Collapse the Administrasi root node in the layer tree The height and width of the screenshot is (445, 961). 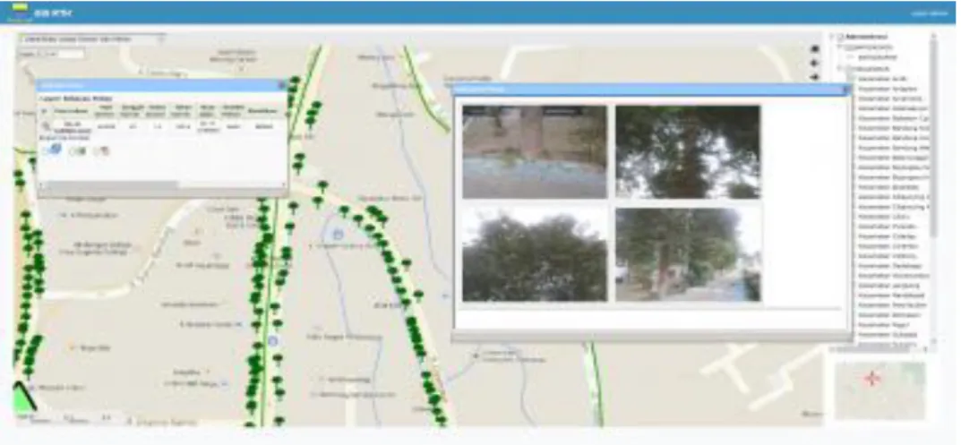[833, 37]
